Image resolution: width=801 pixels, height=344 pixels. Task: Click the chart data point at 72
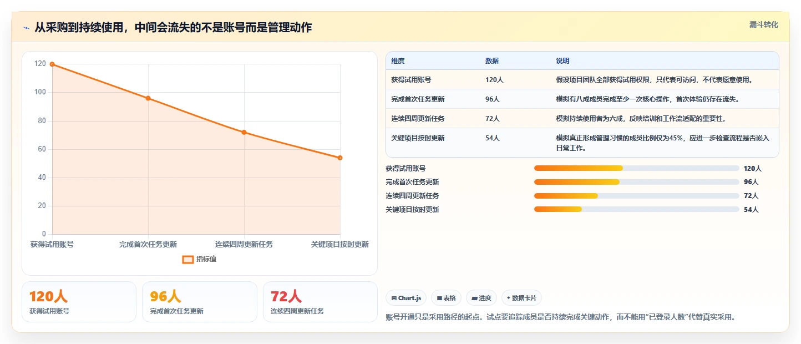click(244, 132)
